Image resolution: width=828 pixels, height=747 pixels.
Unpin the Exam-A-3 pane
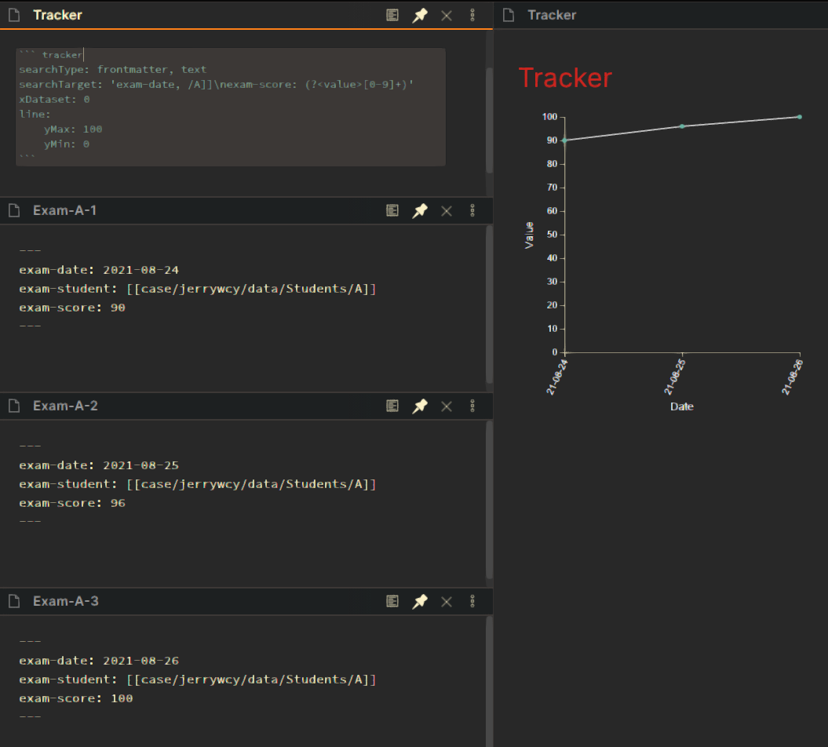420,601
